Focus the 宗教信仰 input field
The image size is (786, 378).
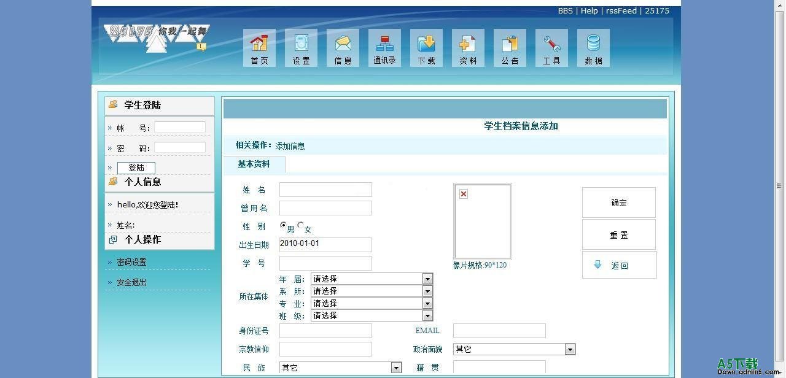325,349
